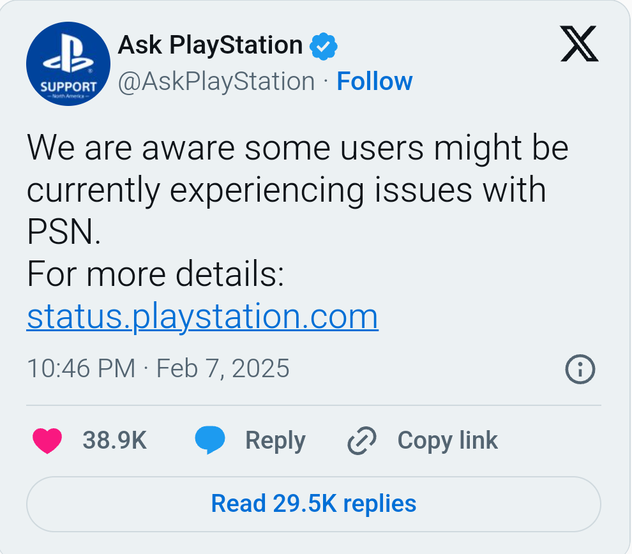Click the blue verified badge
The image size is (632, 554).
point(323,47)
